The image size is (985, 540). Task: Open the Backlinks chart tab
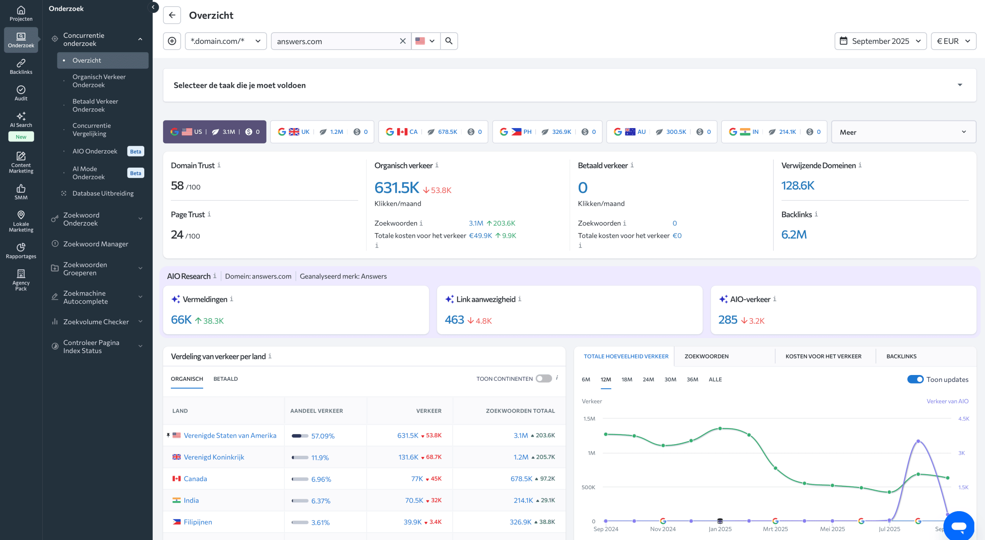(x=901, y=356)
